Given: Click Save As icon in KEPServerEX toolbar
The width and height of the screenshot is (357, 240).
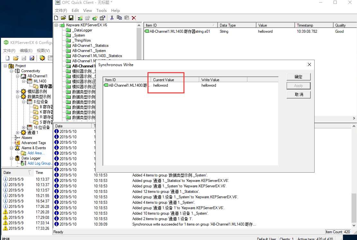Looking at the screenshot, I should 32,58.
